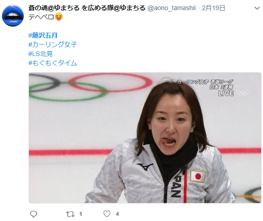Click the Japan flag patch in photo
This screenshot has width=263, height=221.
pos(198,176)
